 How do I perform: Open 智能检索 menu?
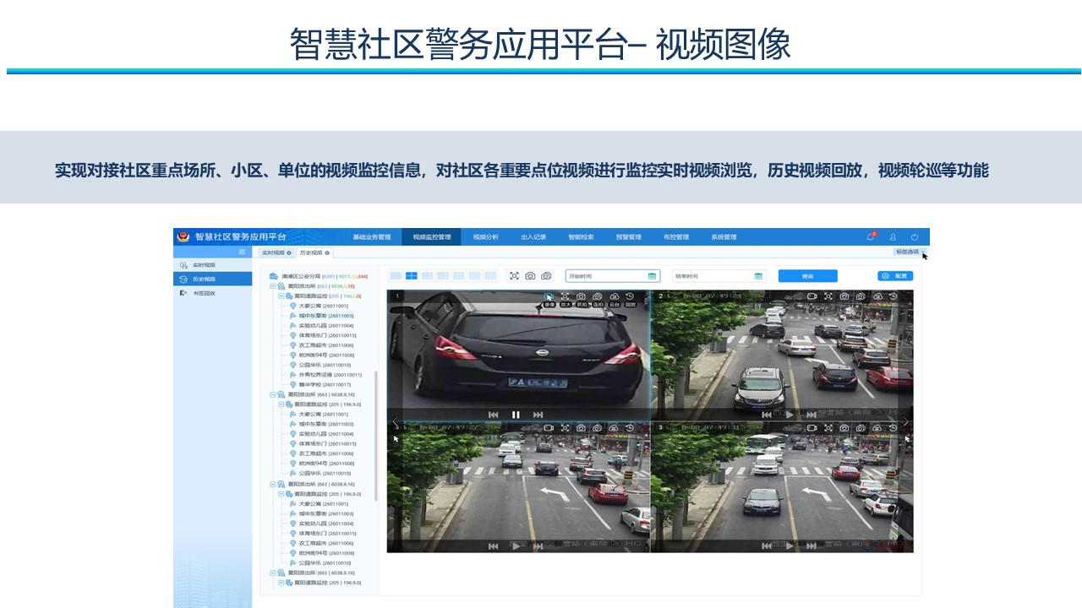click(581, 237)
